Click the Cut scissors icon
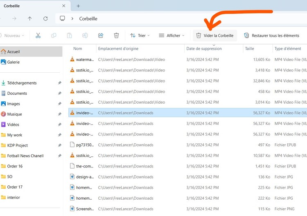This screenshot has height=216, width=307. 38,36
